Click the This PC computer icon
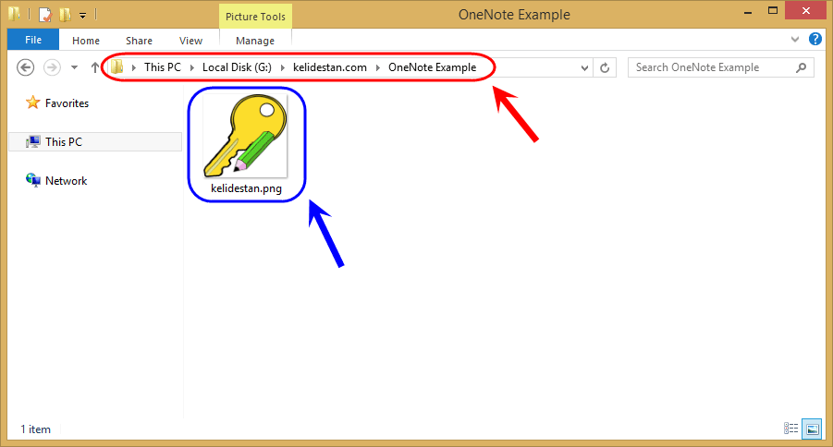833x447 pixels. pyautogui.click(x=33, y=141)
